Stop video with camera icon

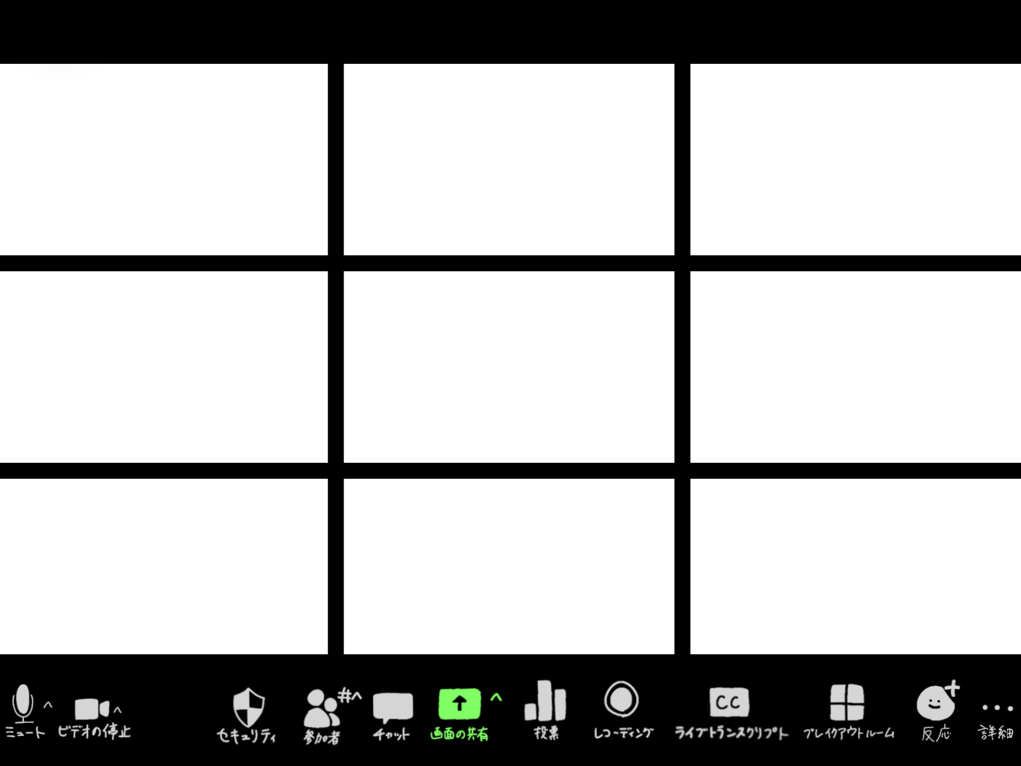click(91, 709)
